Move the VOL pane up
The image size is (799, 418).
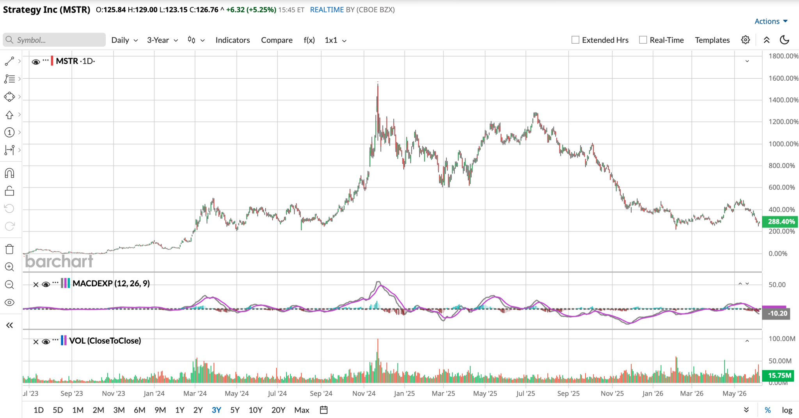click(747, 341)
